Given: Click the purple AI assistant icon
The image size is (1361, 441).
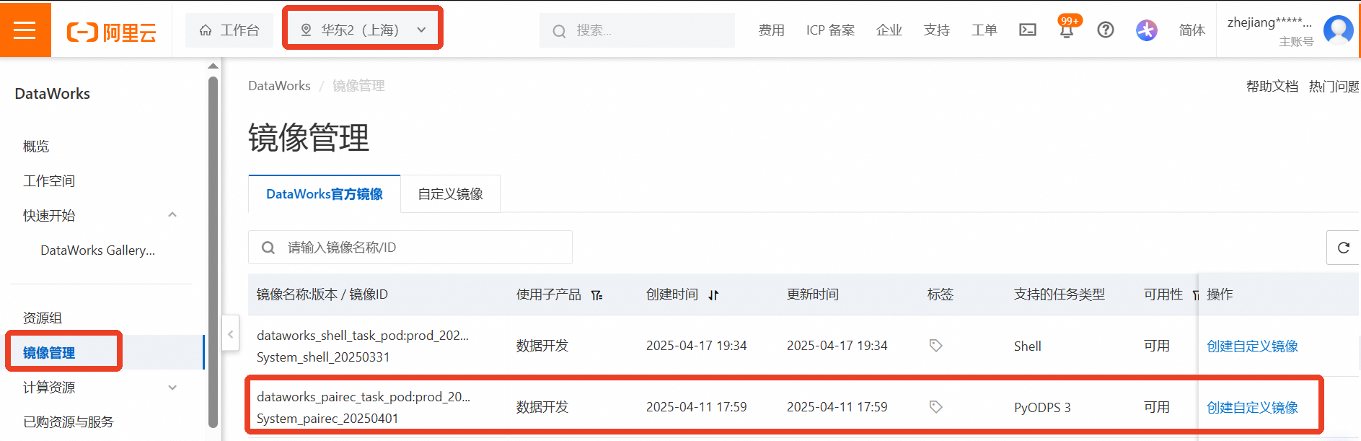Looking at the screenshot, I should [x=1147, y=30].
